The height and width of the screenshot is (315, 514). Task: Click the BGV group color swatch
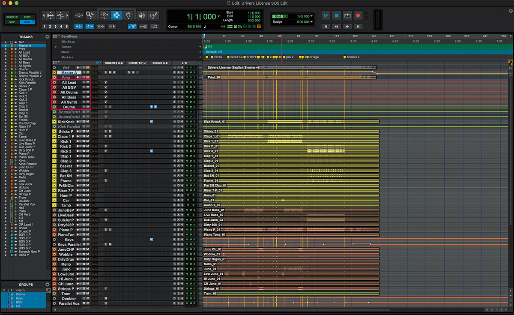coord(9,302)
